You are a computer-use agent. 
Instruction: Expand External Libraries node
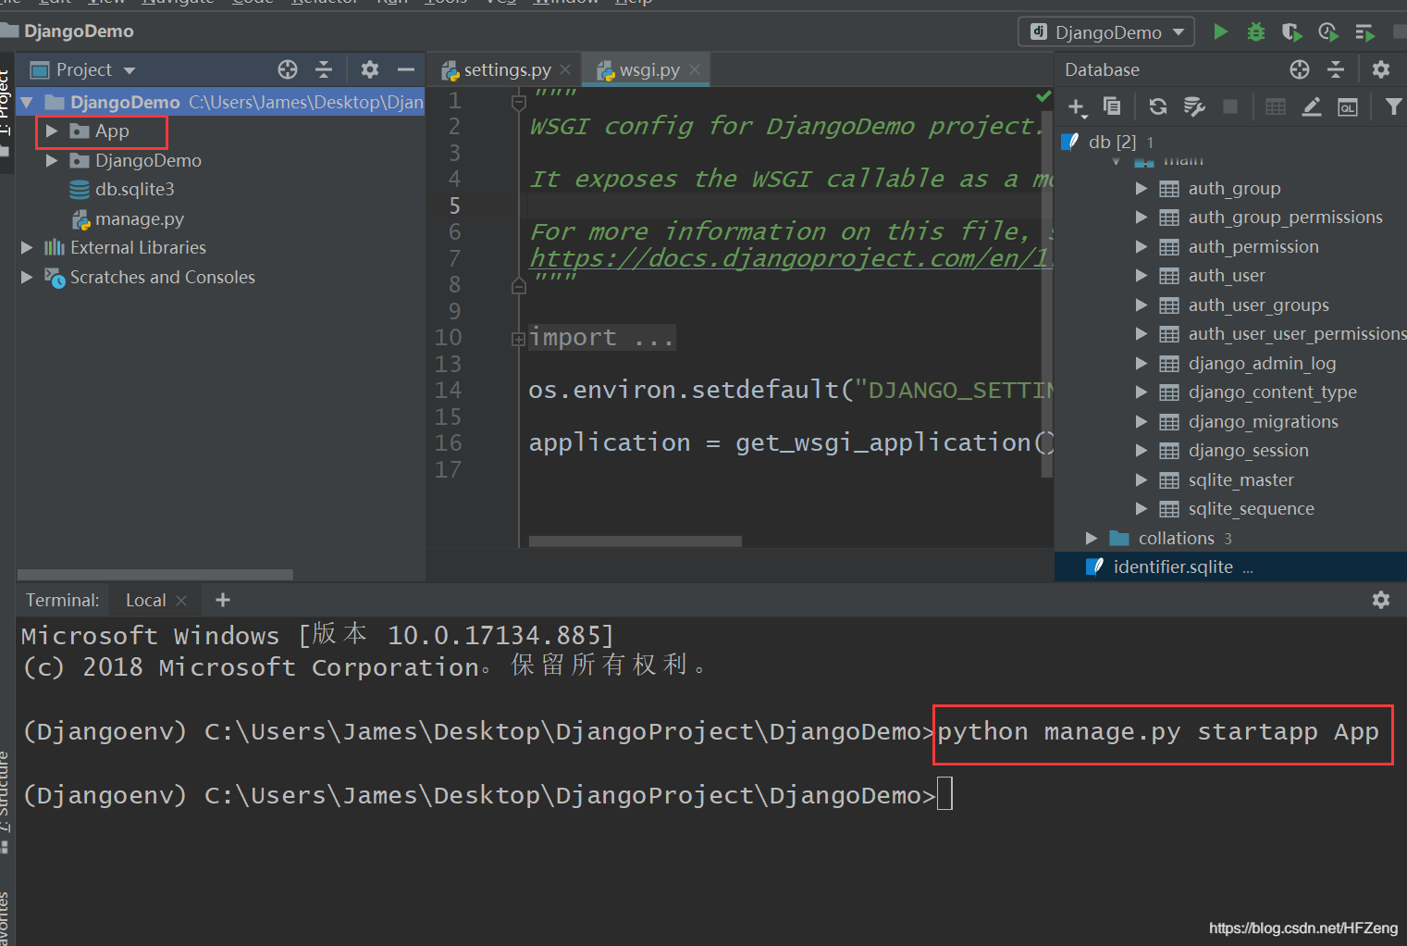tap(27, 248)
